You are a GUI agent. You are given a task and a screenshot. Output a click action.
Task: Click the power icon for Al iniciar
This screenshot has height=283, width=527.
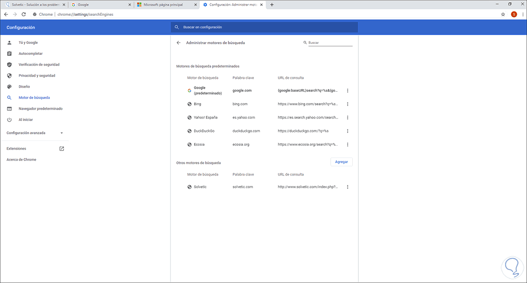pos(9,119)
